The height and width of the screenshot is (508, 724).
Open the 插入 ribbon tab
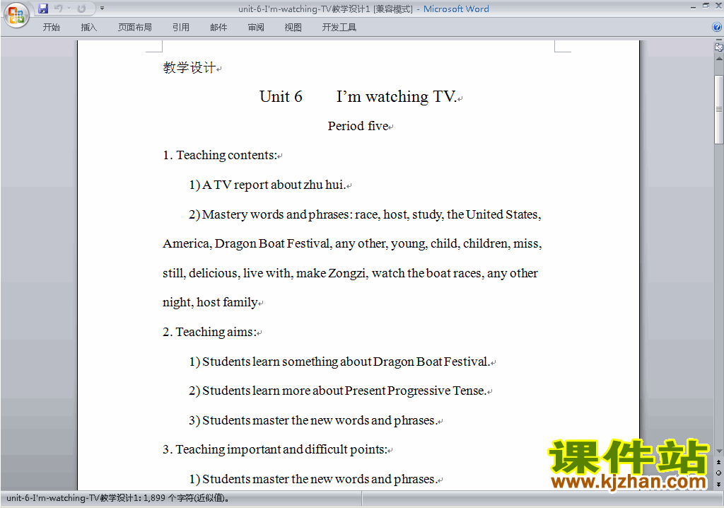click(x=88, y=28)
